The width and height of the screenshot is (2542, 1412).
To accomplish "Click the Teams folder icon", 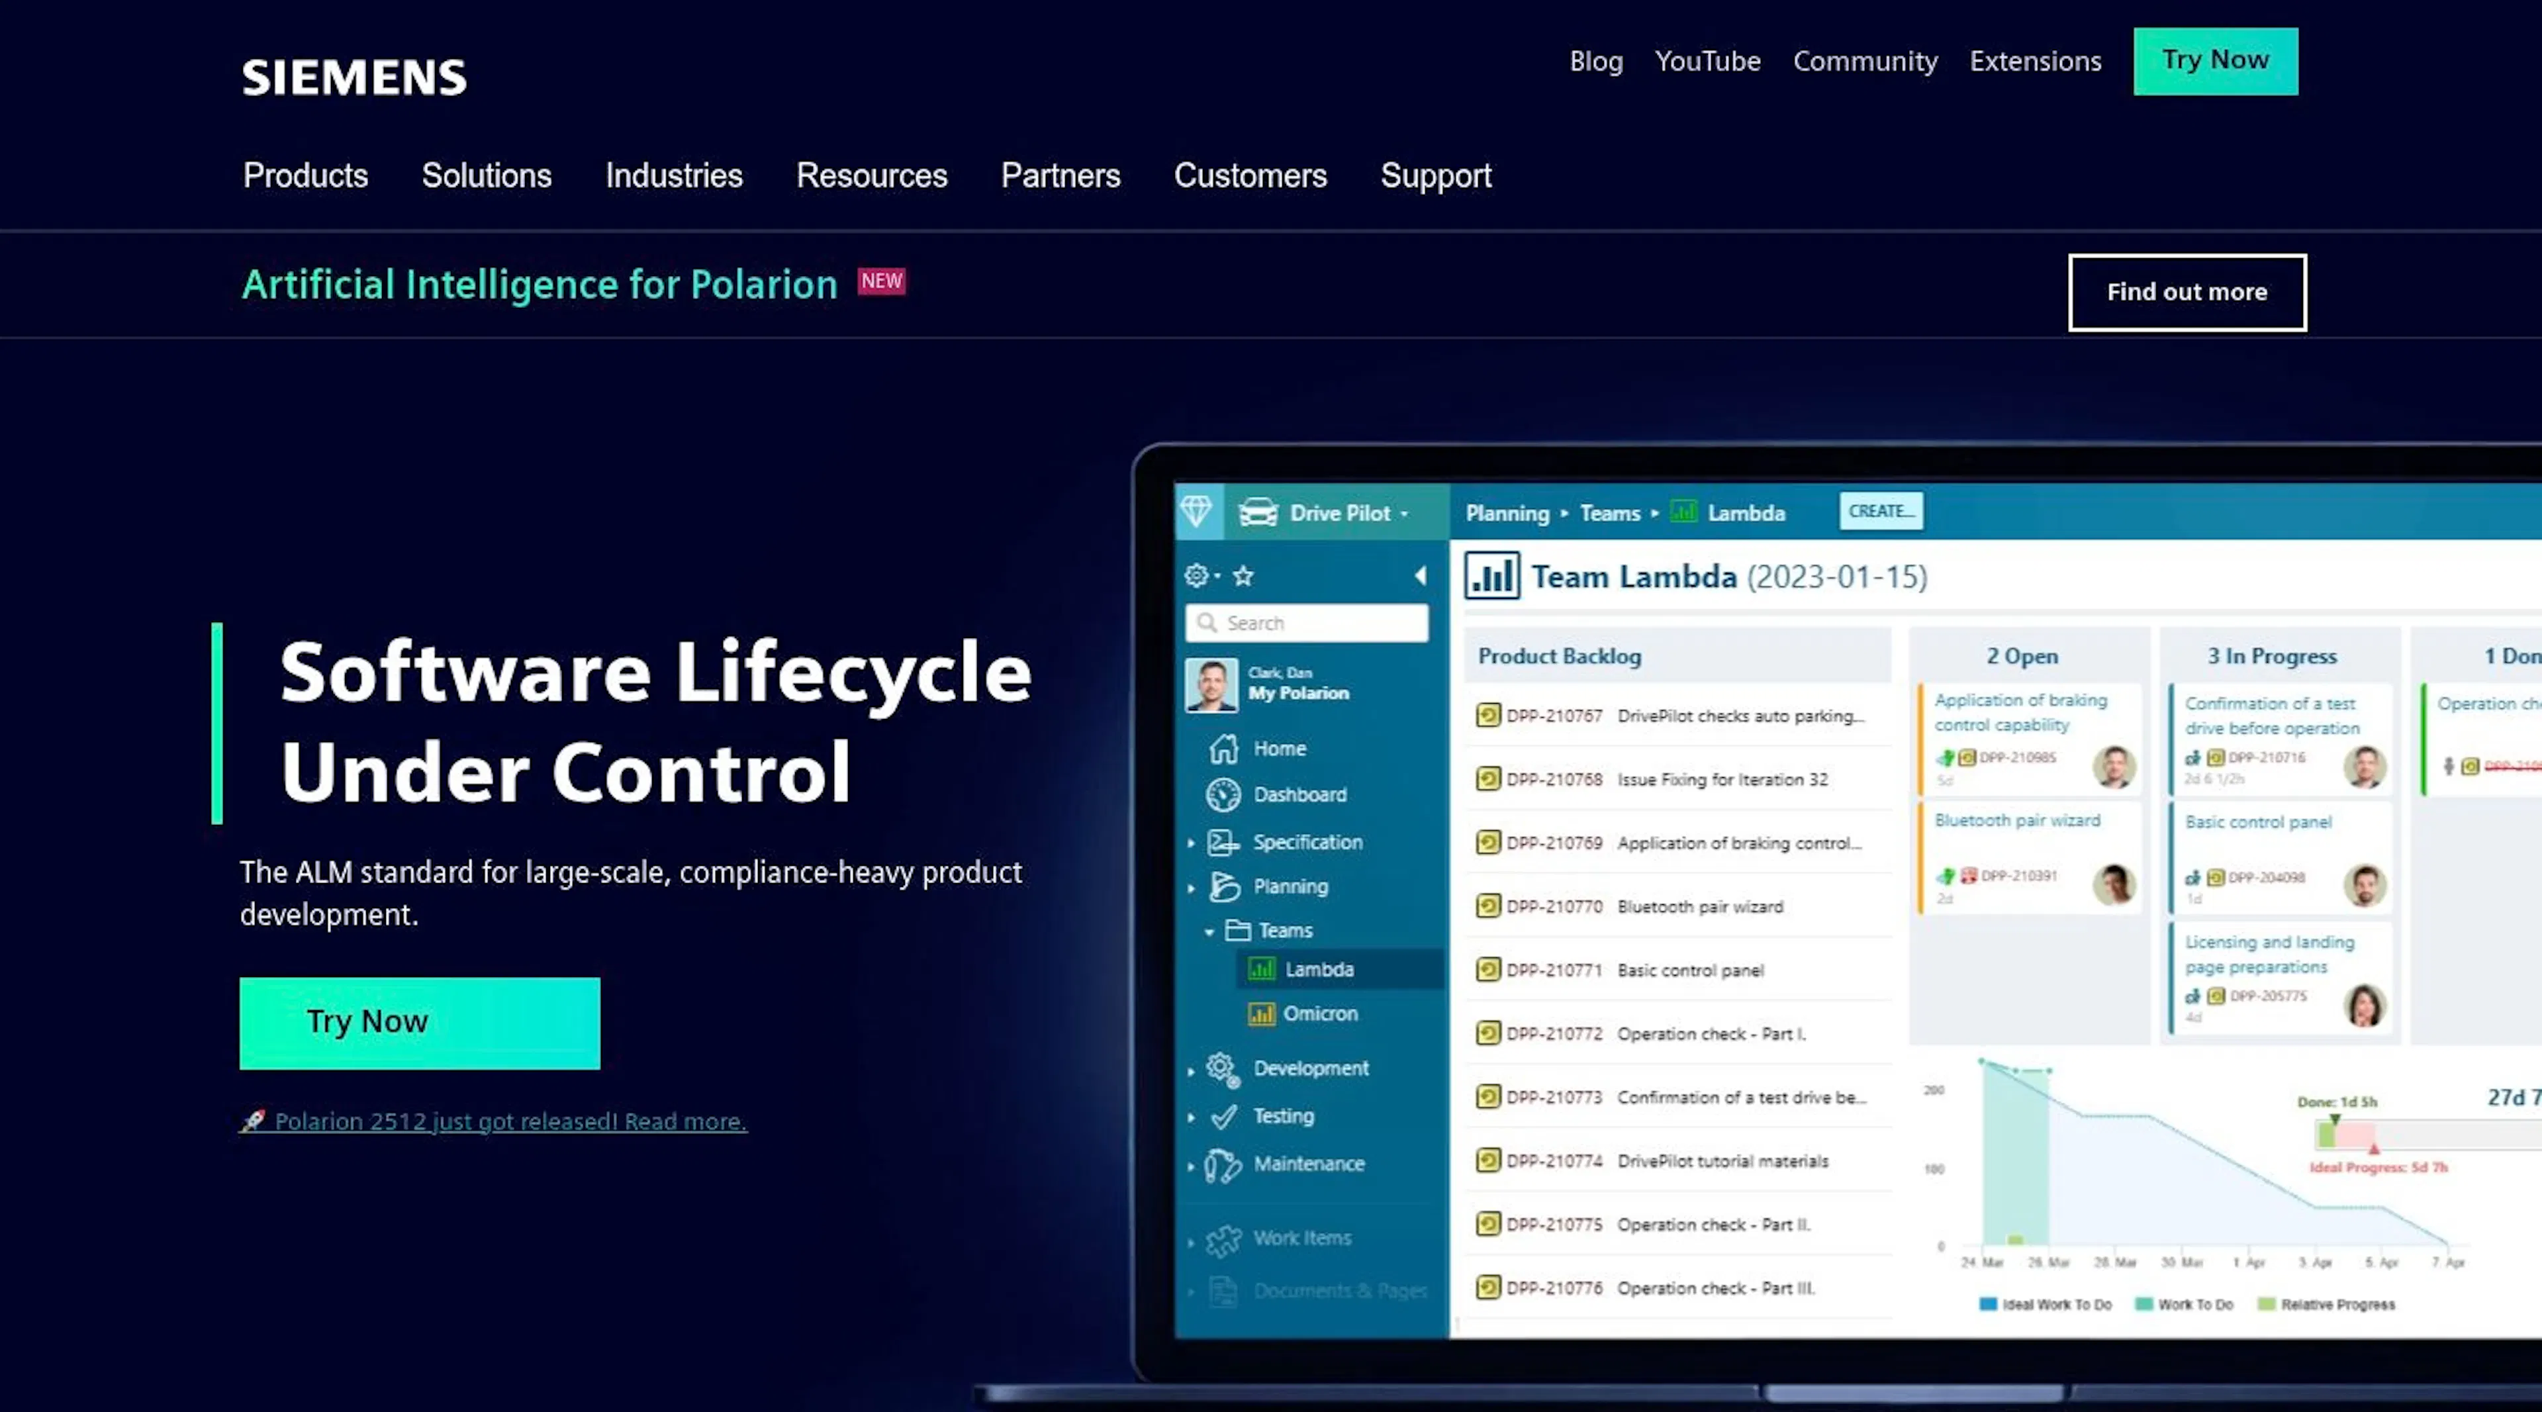I will click(x=1237, y=929).
